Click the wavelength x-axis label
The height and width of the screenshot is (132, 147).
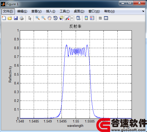(x=75, y=126)
